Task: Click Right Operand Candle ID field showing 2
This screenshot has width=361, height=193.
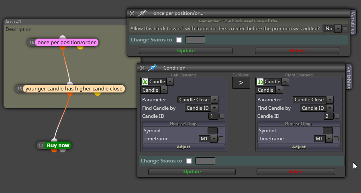Action: click(328, 116)
